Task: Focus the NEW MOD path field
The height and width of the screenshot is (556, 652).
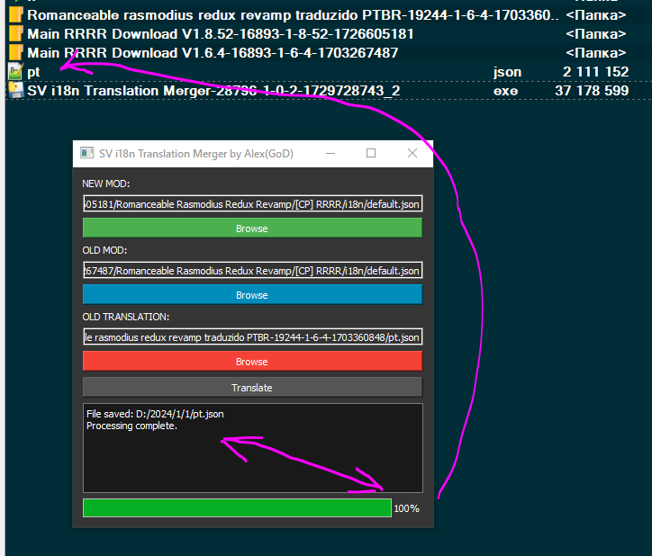Action: pos(252,204)
